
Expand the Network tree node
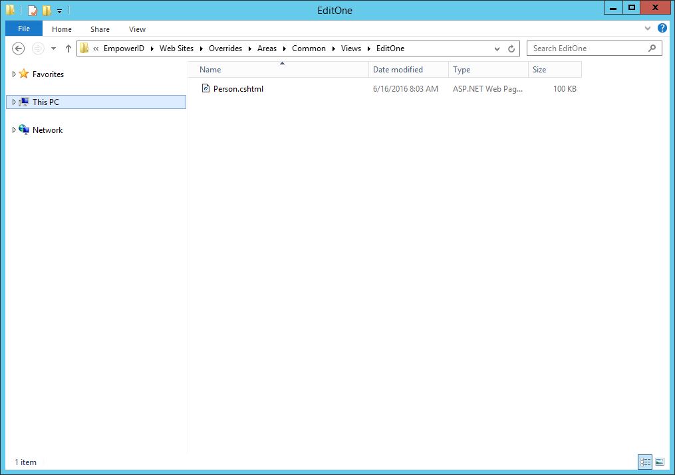(x=14, y=130)
